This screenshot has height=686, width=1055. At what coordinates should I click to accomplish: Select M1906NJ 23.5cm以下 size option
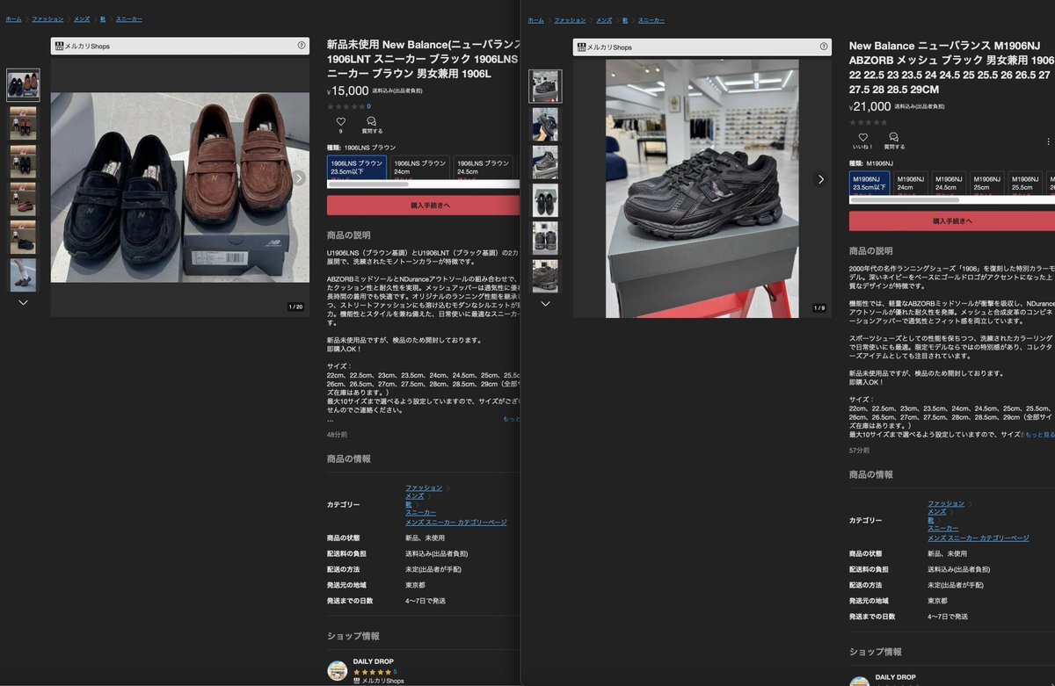(x=869, y=183)
